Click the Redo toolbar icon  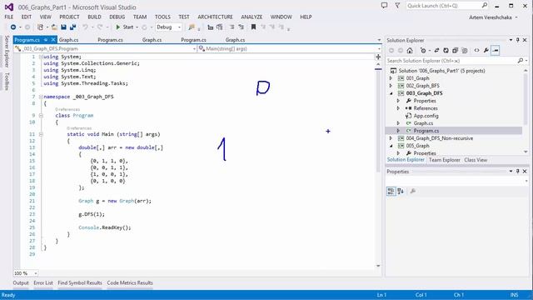[100, 27]
